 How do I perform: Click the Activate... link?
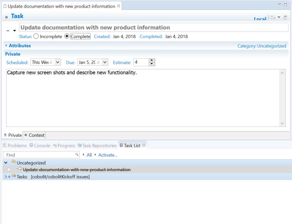(107, 155)
